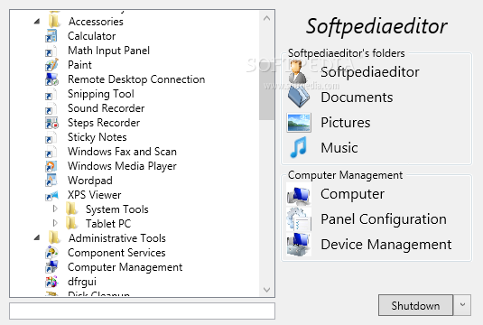Click the Remote Desktop Connection icon
The height and width of the screenshot is (325, 483).
(x=51, y=79)
